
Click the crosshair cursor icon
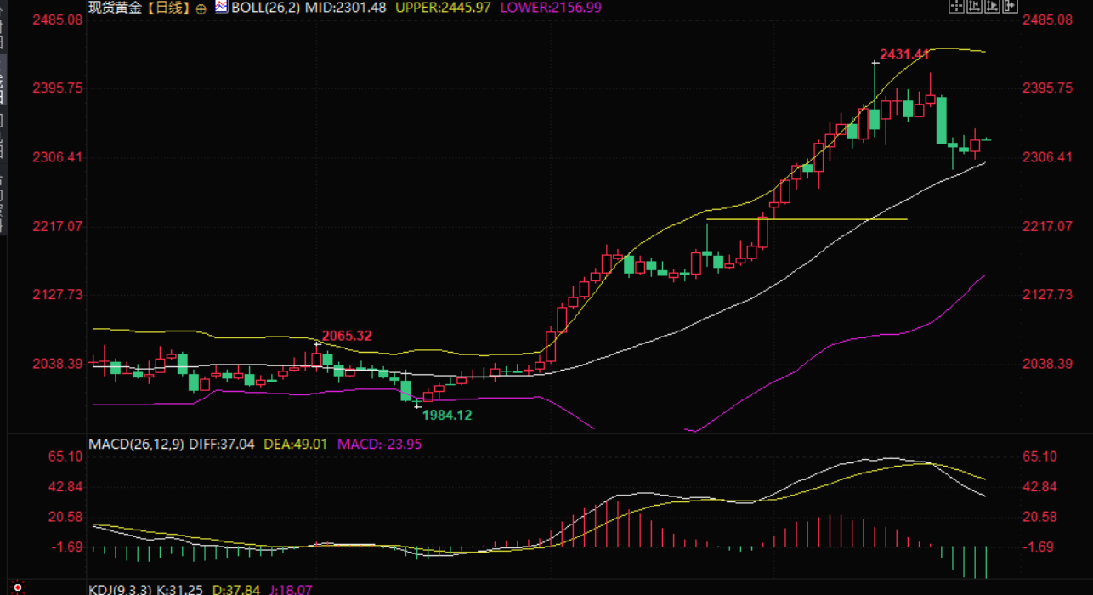[956, 6]
